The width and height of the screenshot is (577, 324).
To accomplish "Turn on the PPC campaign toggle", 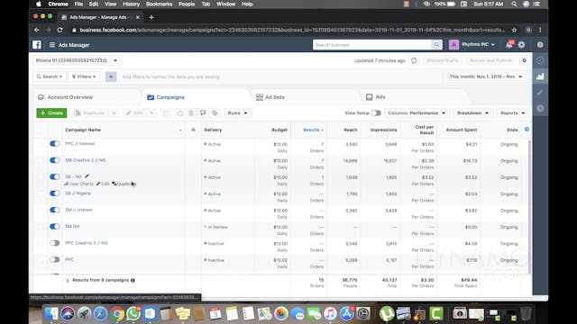I will pos(54,259).
